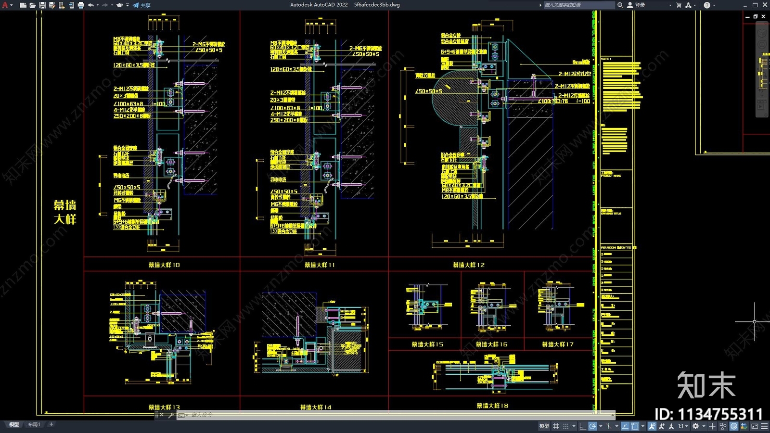This screenshot has width=770, height=433.
Task: Click the status bar 模型 space button
Action: [544, 426]
